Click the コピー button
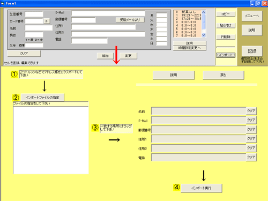This screenshot has height=201, width=268. 226,14
